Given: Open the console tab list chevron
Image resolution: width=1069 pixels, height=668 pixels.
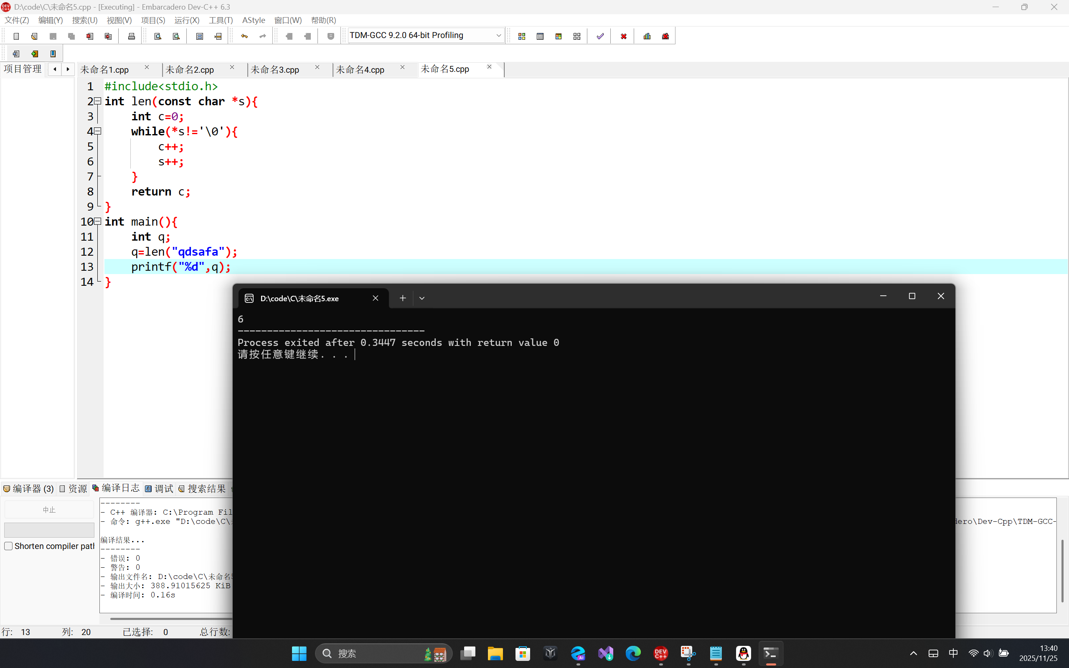Looking at the screenshot, I should click(x=422, y=298).
